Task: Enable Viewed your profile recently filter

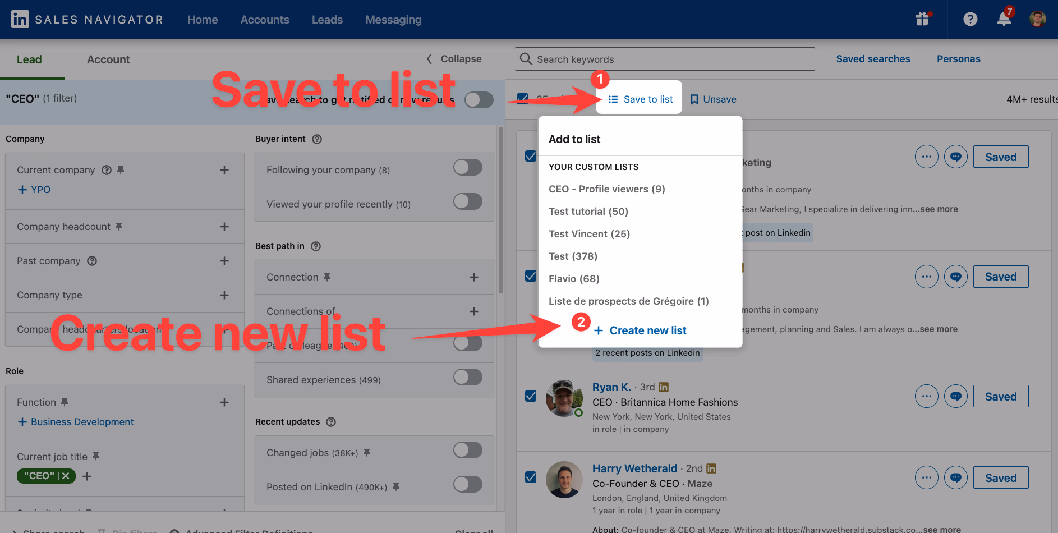Action: pyautogui.click(x=468, y=201)
